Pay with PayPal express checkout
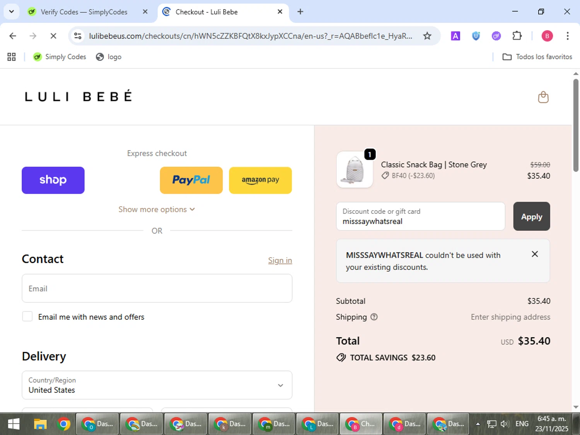This screenshot has width=580, height=435. coord(191,180)
